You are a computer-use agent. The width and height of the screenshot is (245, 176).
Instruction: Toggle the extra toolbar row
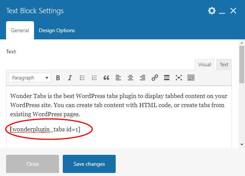tap(191, 78)
